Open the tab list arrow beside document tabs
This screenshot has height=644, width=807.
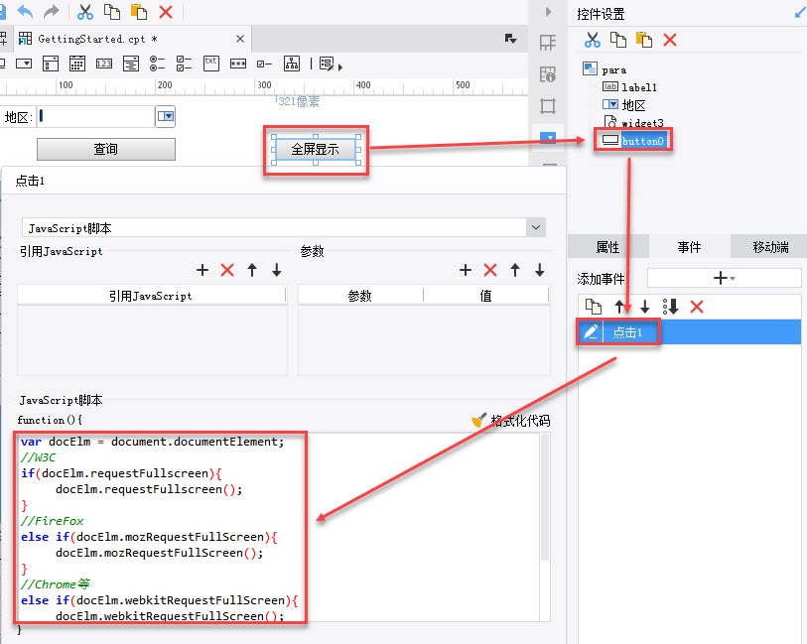(x=510, y=39)
